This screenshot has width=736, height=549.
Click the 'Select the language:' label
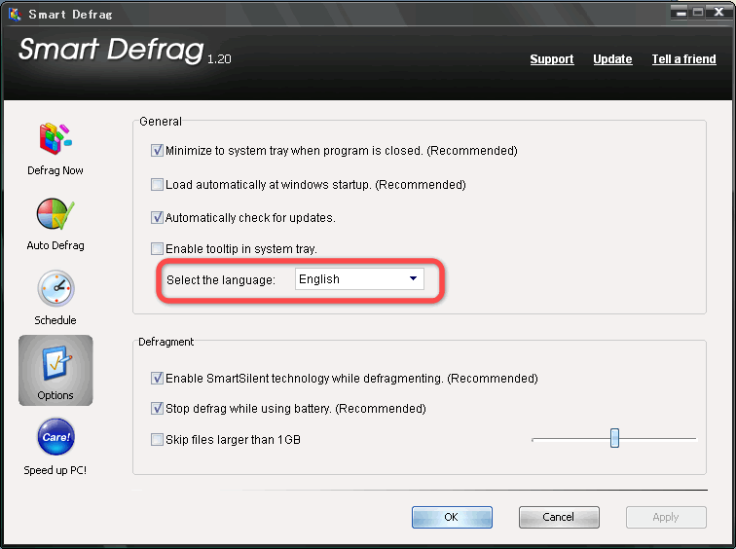point(221,280)
